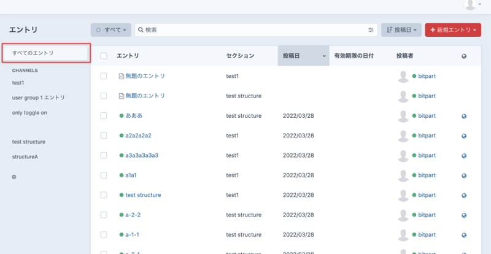Click the sidebar settings gear icon

click(x=14, y=177)
